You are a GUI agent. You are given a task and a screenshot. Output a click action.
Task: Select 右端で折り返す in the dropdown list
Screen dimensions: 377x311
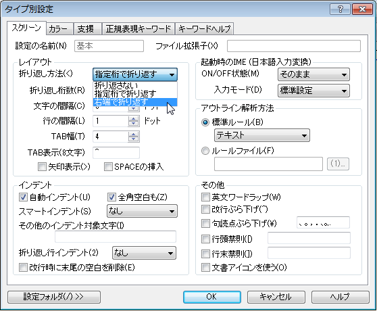click(135, 102)
